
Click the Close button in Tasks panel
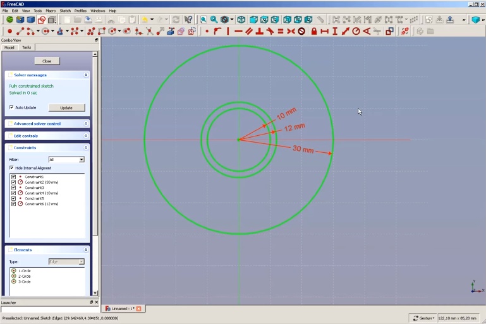47,61
